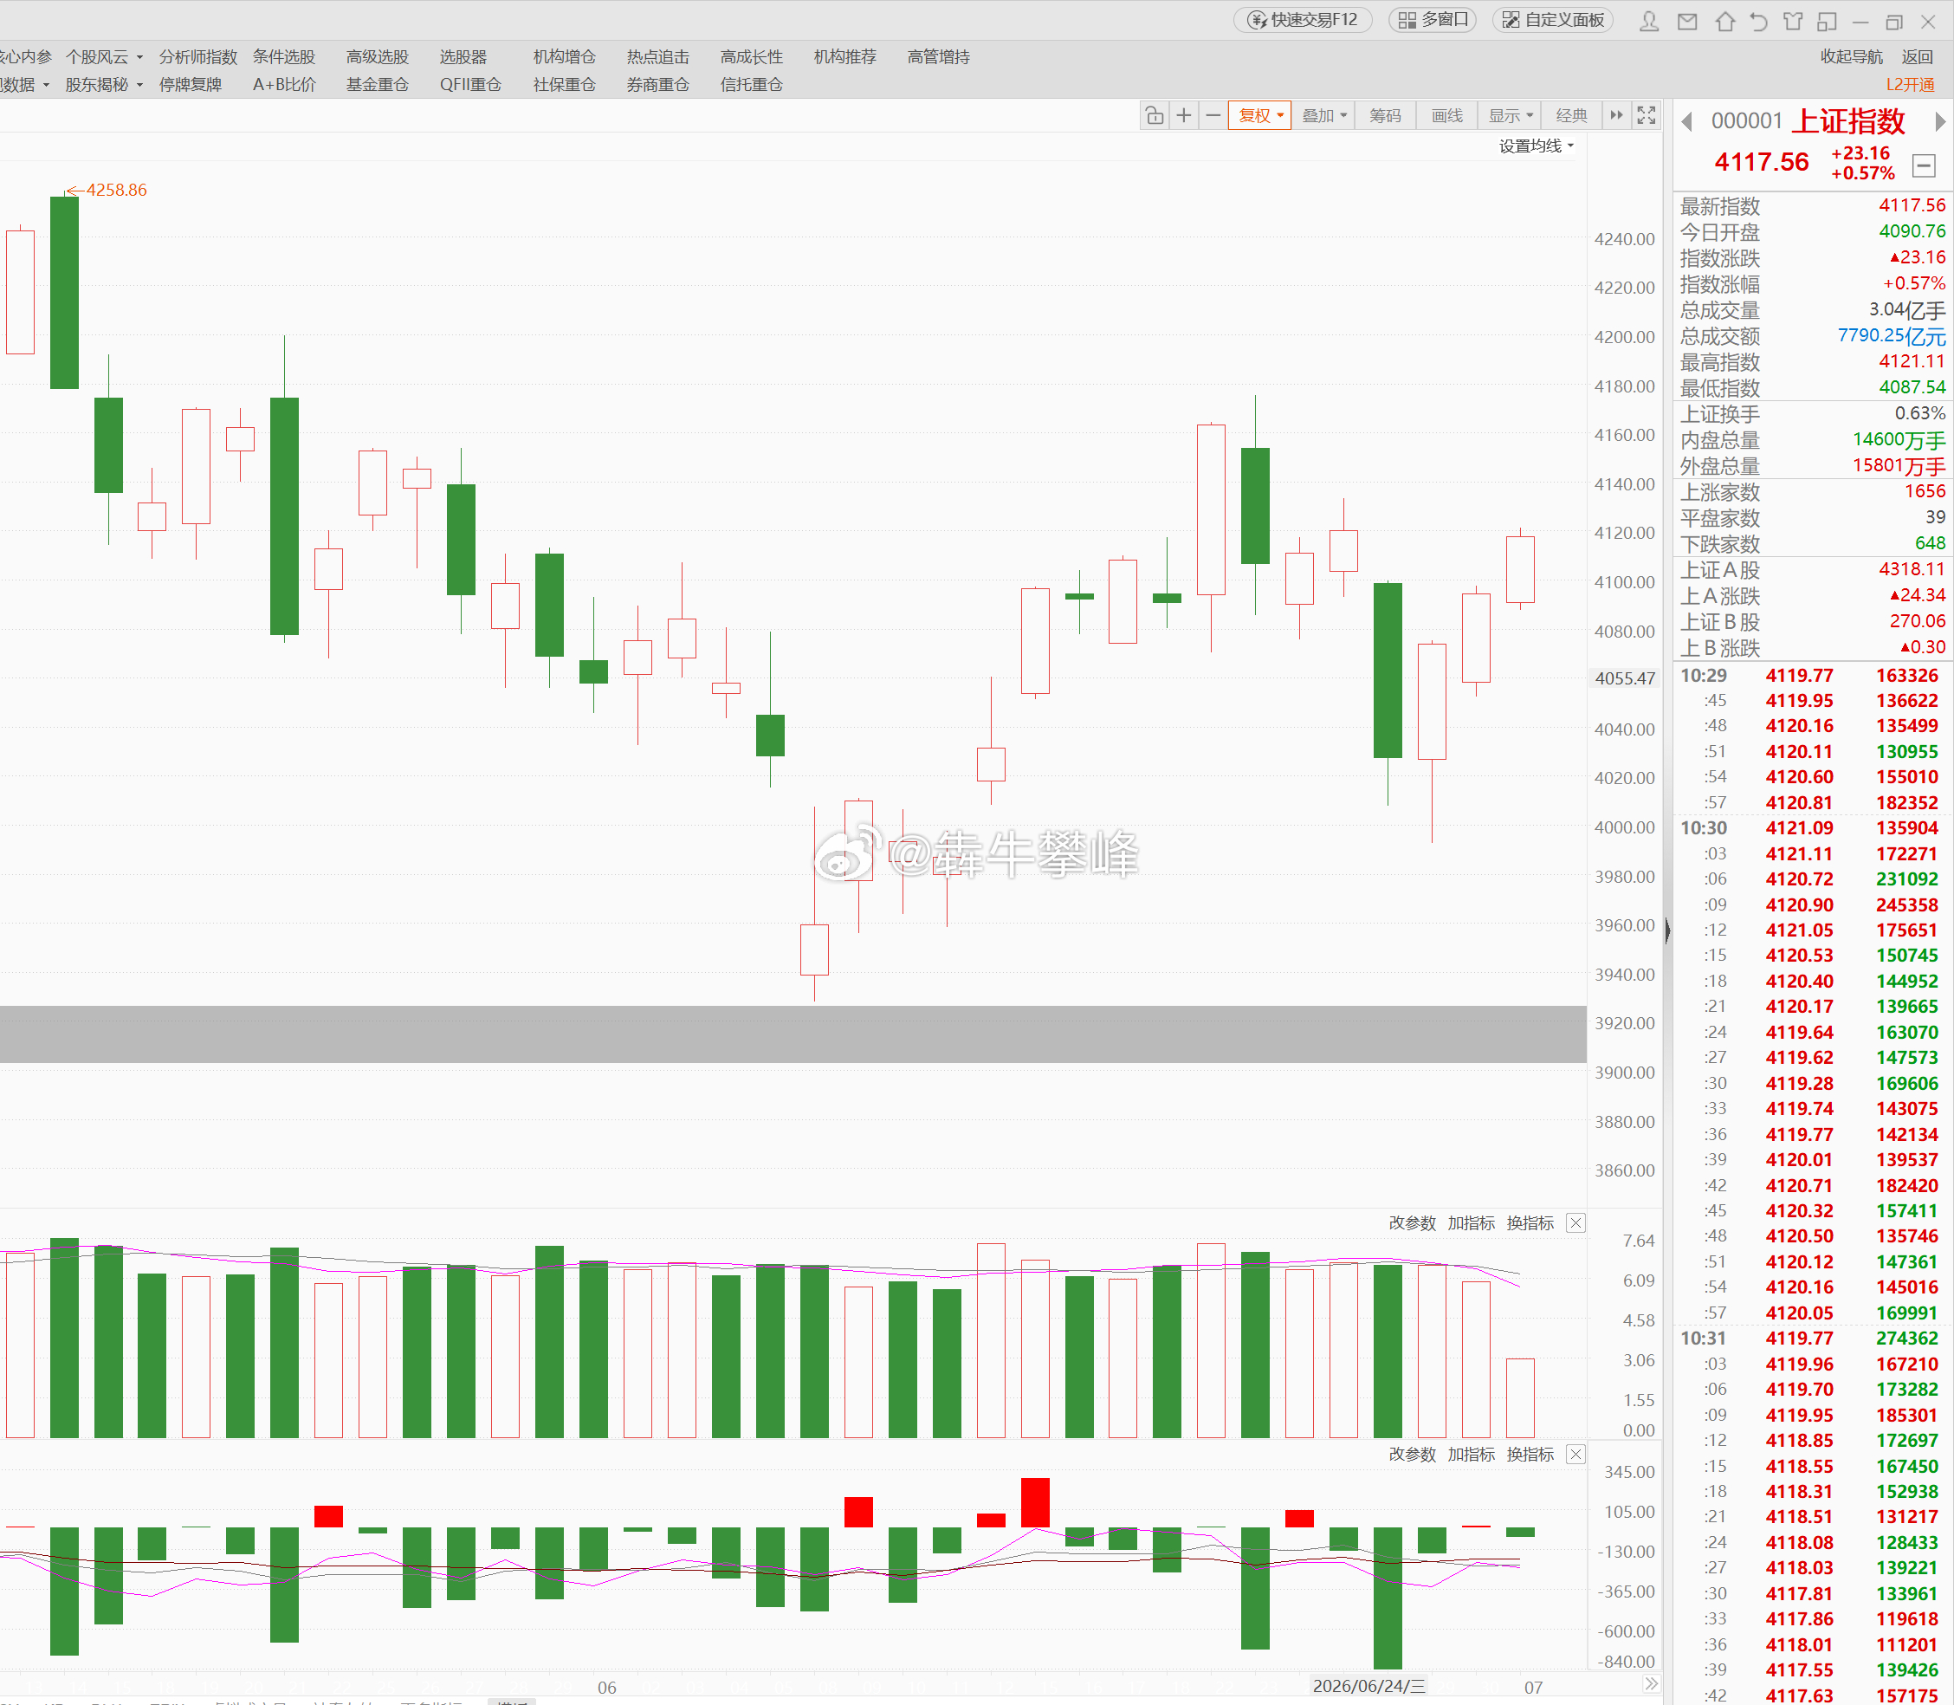Open the 股东揭秘 menu dropdown
1954x1705 pixels.
click(104, 85)
